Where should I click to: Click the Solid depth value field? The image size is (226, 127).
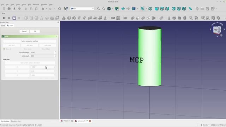point(42,56)
